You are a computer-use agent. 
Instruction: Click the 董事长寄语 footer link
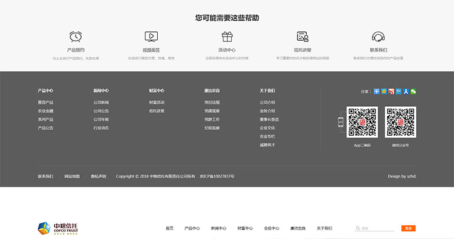click(269, 119)
